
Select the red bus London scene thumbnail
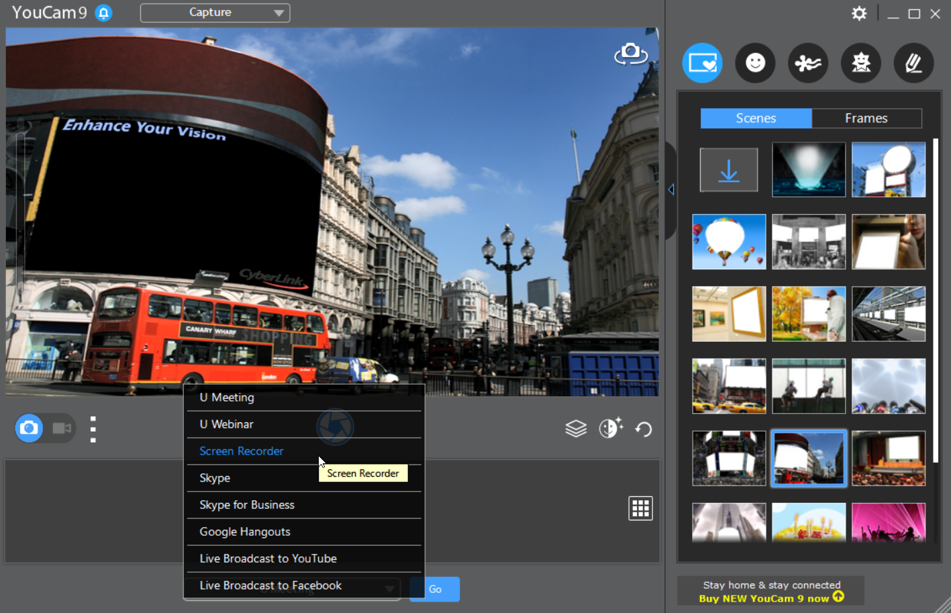[809, 458]
